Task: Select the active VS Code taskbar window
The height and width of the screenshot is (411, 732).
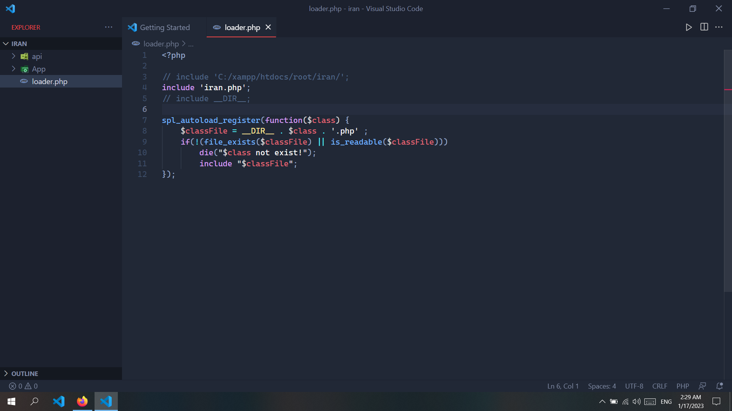Action: pos(106,401)
